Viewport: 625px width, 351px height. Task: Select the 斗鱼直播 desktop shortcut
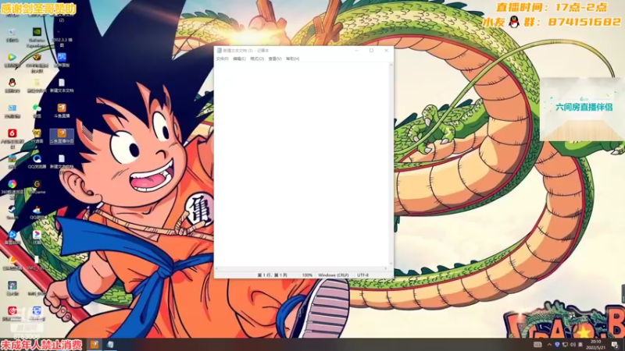point(62,111)
